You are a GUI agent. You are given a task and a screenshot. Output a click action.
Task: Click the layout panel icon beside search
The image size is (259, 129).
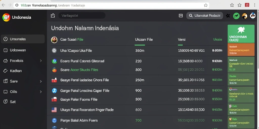coord(181,16)
